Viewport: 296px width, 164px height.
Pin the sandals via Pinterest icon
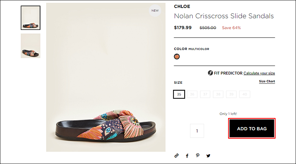click(x=197, y=156)
